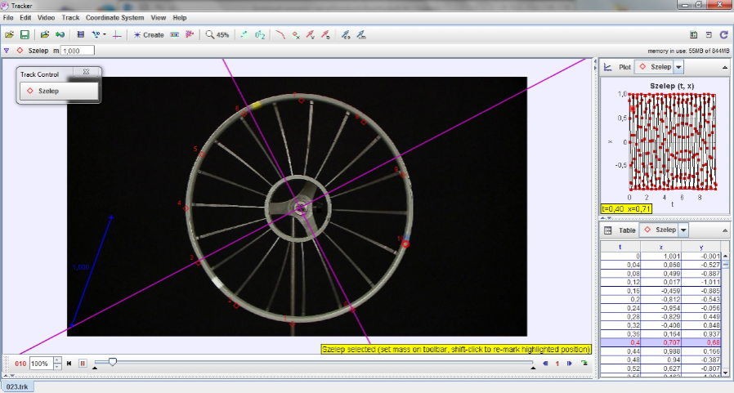The image size is (734, 393).
Task: Save the project with the green disk icon
Action: [x=25, y=34]
